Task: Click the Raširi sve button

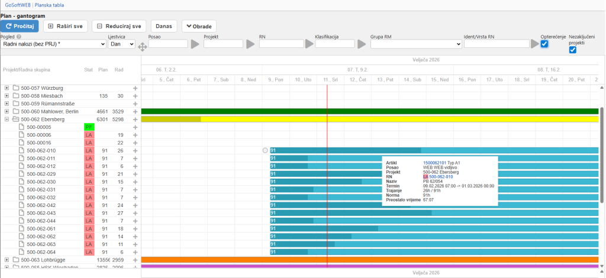Action: point(66,26)
